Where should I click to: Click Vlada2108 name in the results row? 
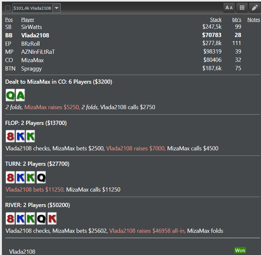point(22,252)
